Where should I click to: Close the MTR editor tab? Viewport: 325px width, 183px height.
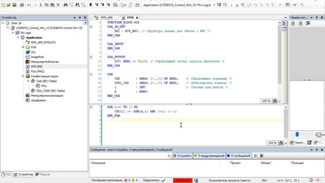(x=137, y=18)
